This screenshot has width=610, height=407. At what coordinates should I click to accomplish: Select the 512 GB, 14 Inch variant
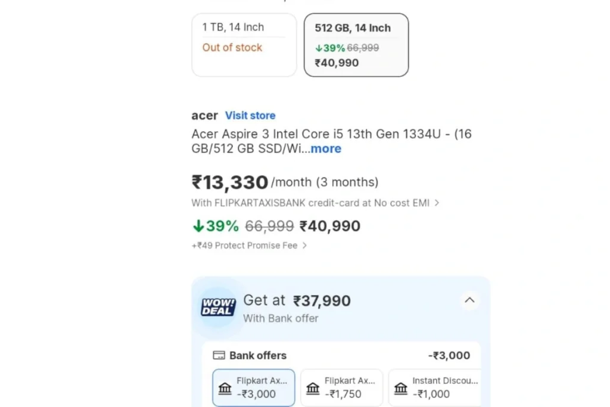[x=356, y=45]
